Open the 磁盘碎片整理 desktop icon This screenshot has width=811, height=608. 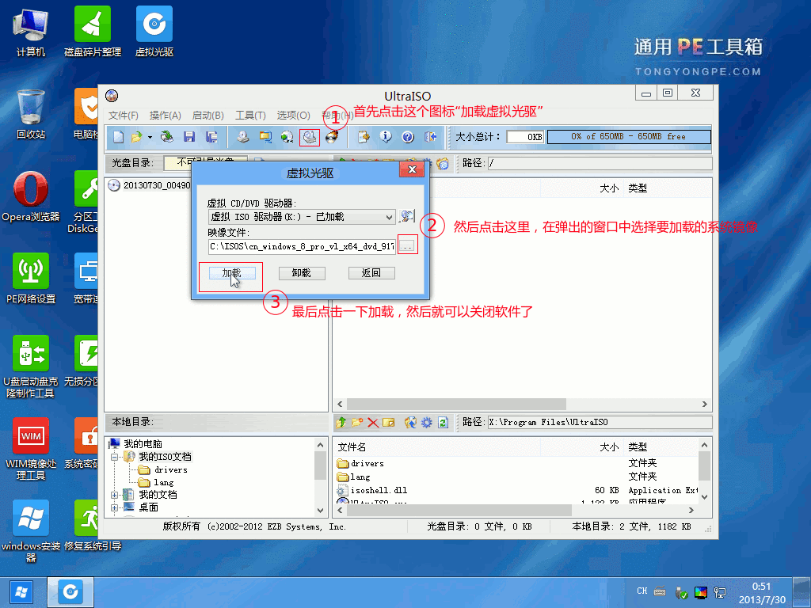pos(93,32)
